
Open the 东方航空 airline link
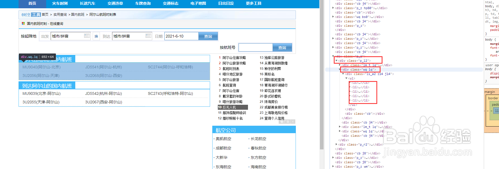258,158
